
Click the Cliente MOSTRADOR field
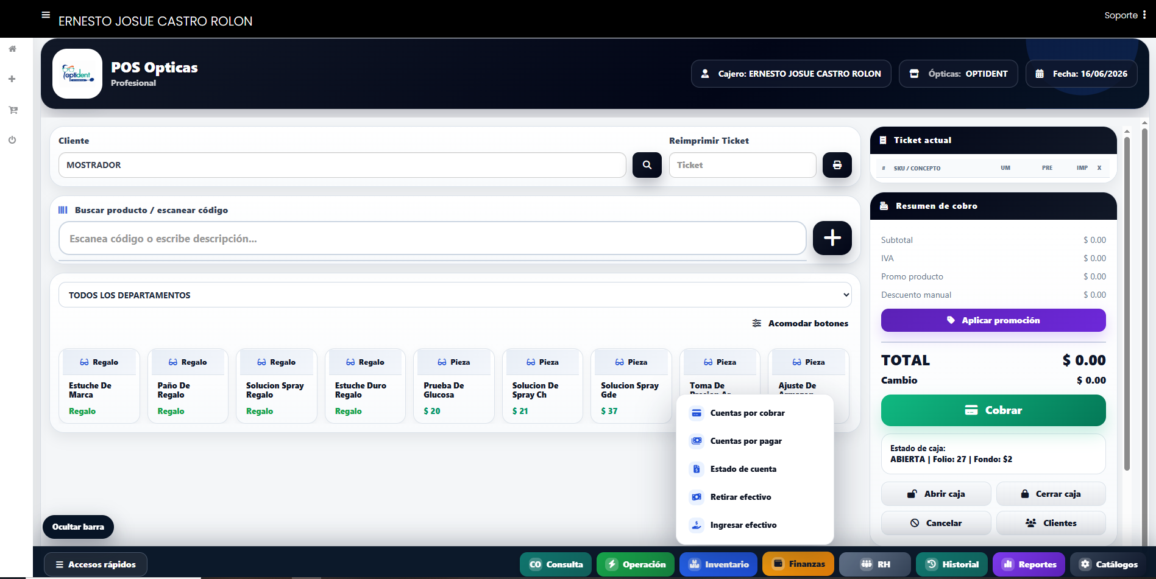(x=342, y=165)
